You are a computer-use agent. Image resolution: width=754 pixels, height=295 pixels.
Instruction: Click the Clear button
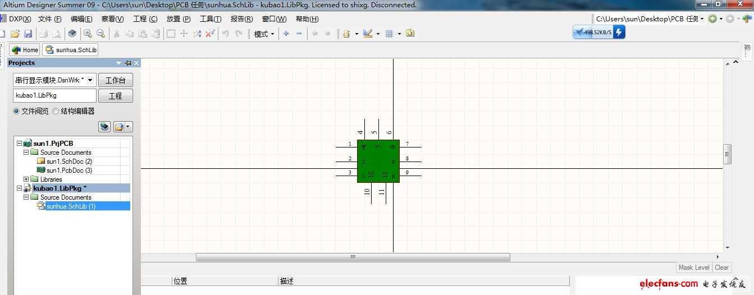(721, 268)
